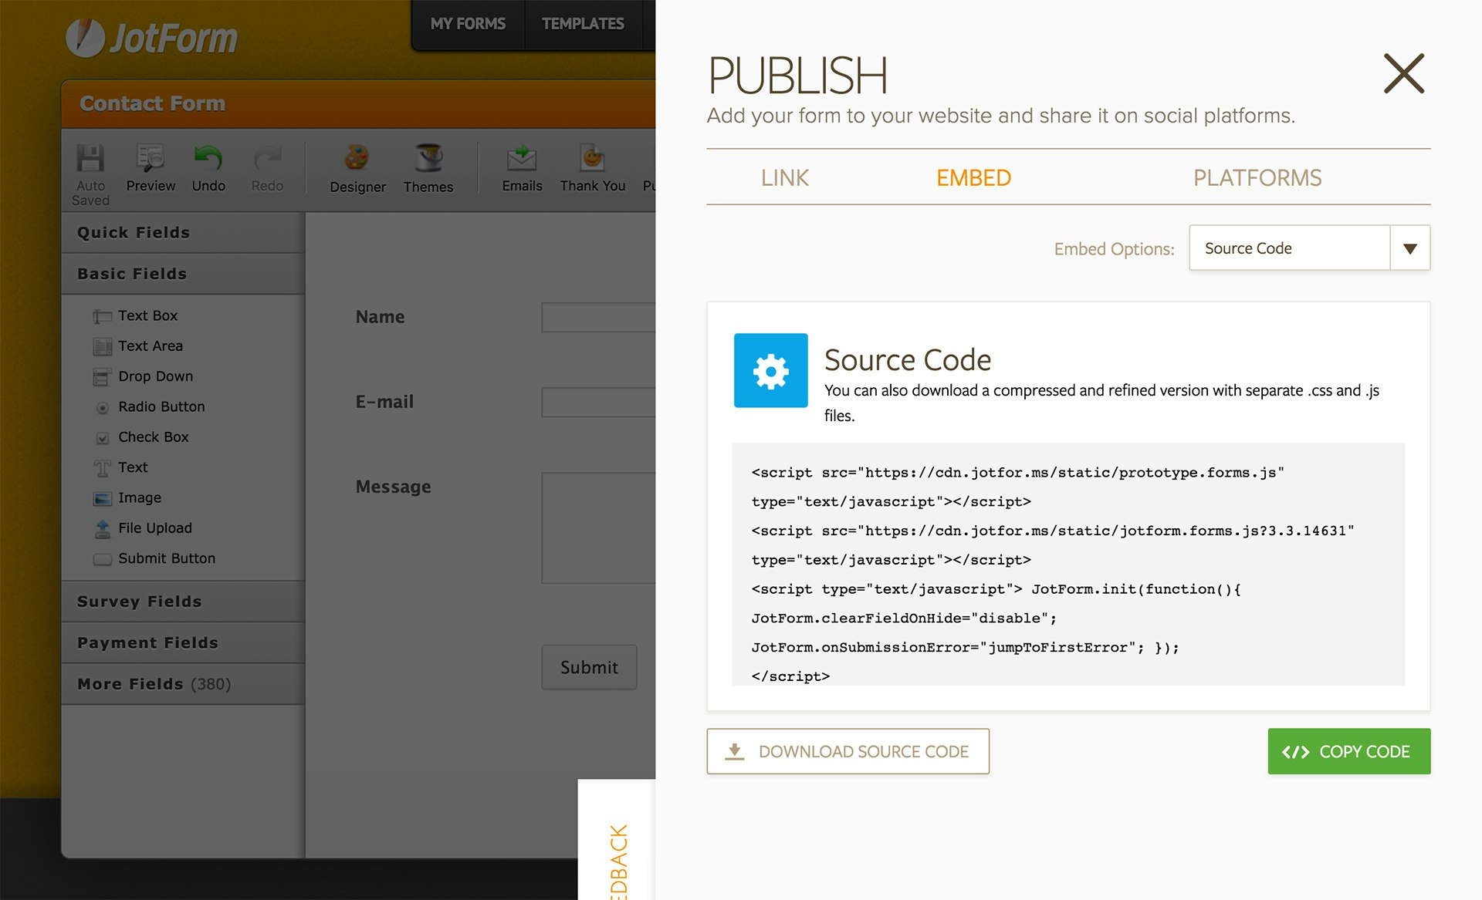The image size is (1482, 900).
Task: Add a Check Box field
Action: 153,437
